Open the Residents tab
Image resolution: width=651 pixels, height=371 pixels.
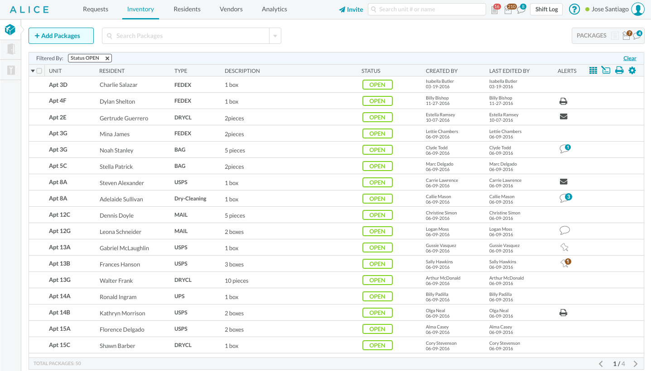tap(187, 9)
